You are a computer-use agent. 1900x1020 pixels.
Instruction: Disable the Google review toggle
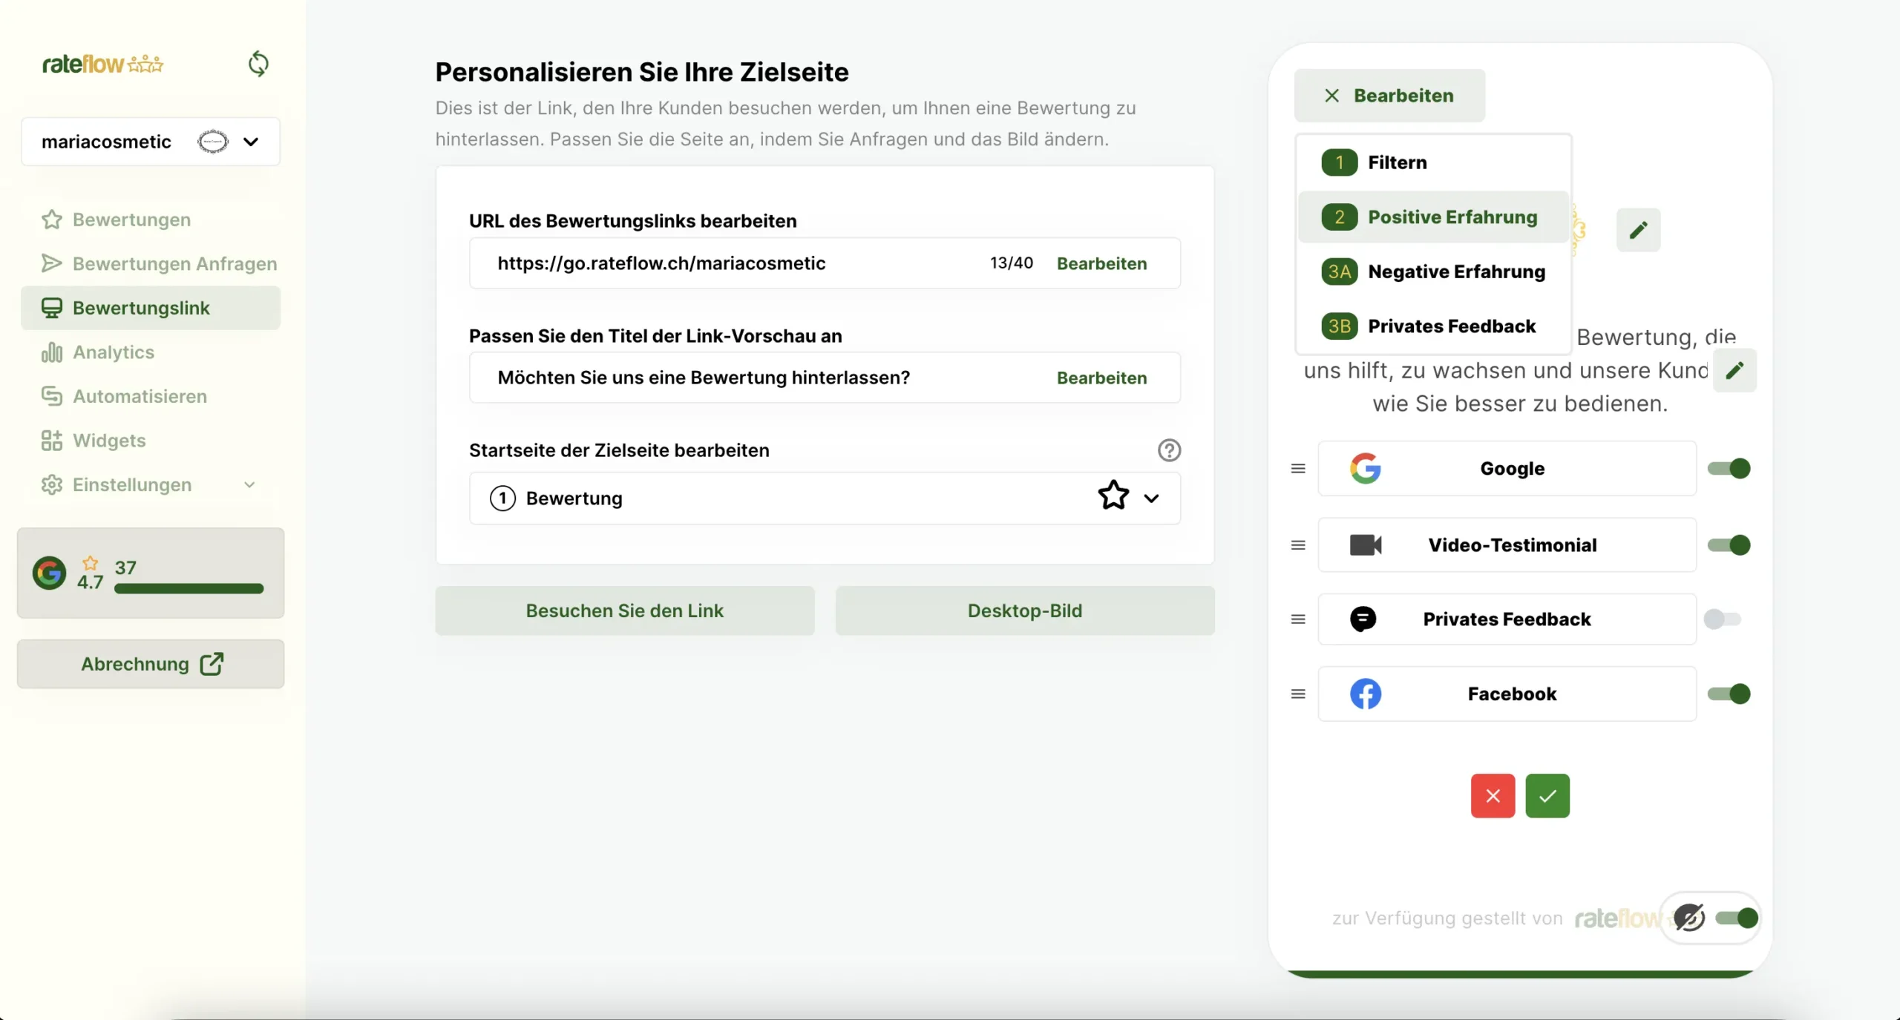[1729, 469]
